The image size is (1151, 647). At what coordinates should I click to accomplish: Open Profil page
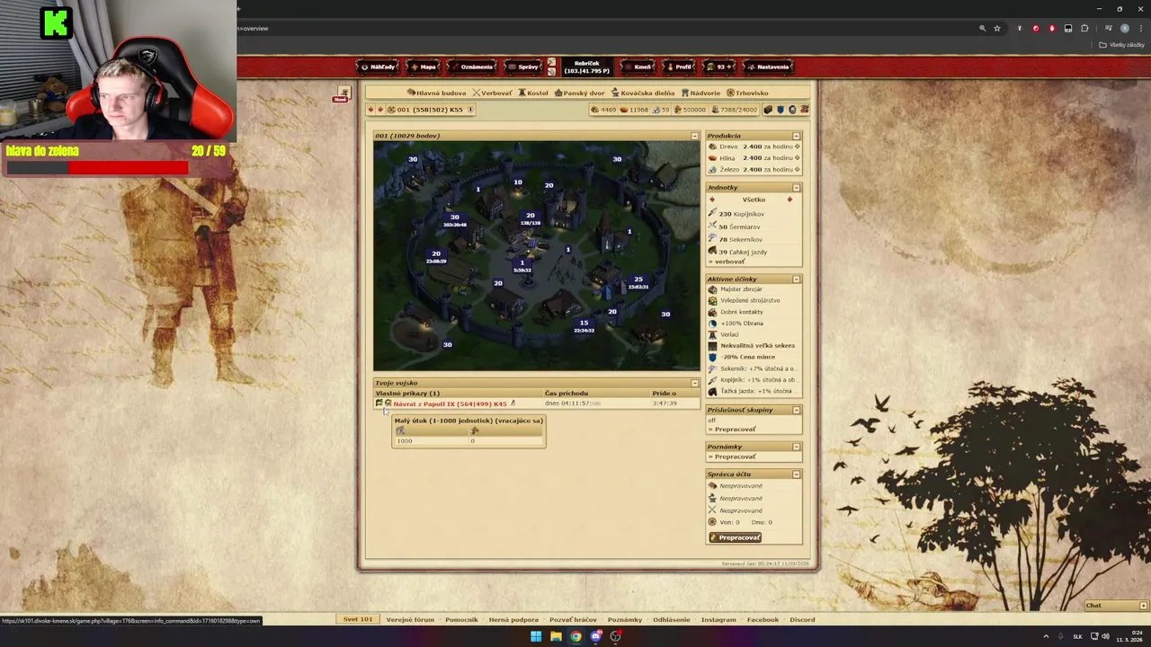click(680, 66)
